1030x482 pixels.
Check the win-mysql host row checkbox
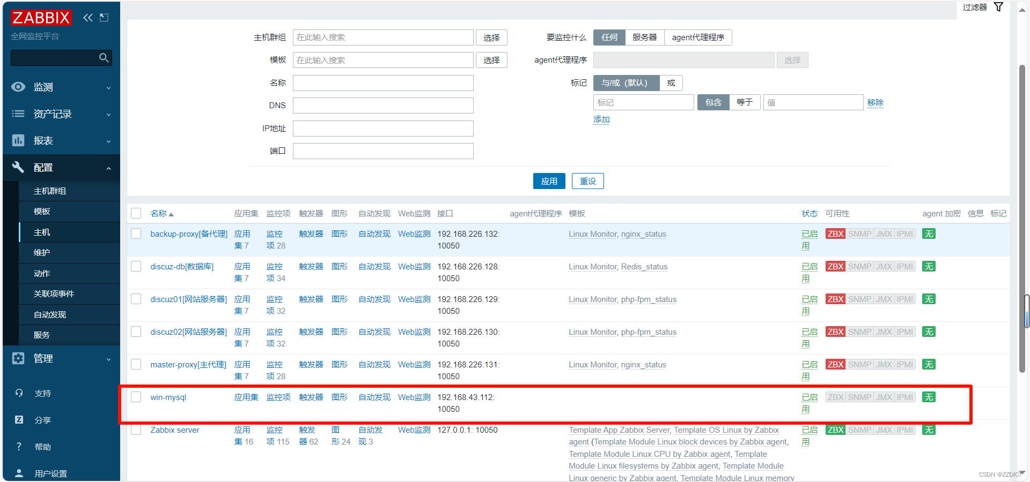click(x=136, y=397)
